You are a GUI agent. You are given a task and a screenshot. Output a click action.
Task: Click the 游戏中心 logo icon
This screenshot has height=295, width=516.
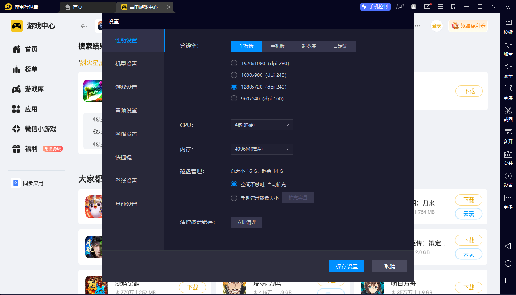pos(16,26)
